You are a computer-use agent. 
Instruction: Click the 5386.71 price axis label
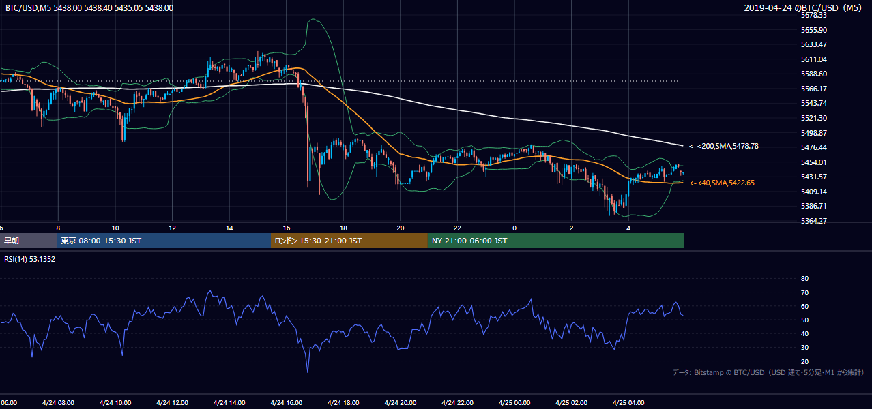tap(814, 206)
